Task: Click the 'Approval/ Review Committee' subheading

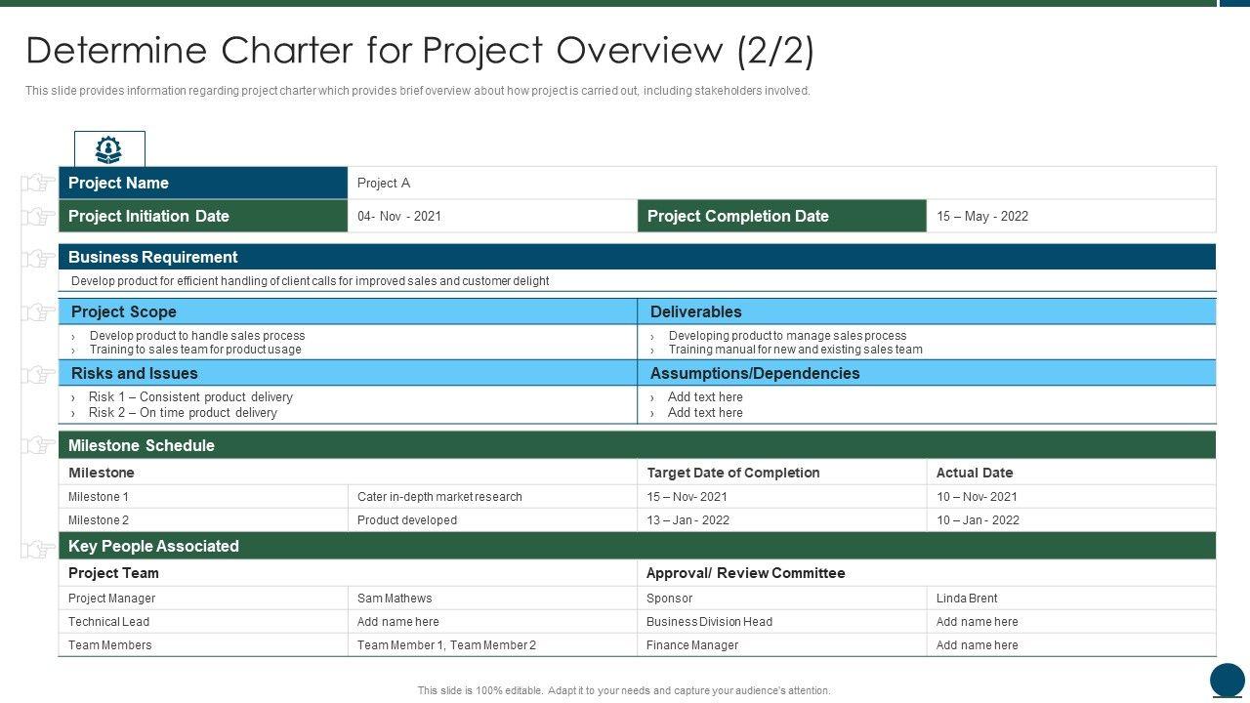Action: 746,573
